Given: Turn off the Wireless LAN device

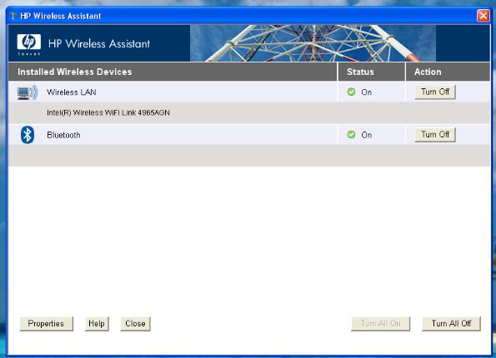Looking at the screenshot, I should click(435, 92).
